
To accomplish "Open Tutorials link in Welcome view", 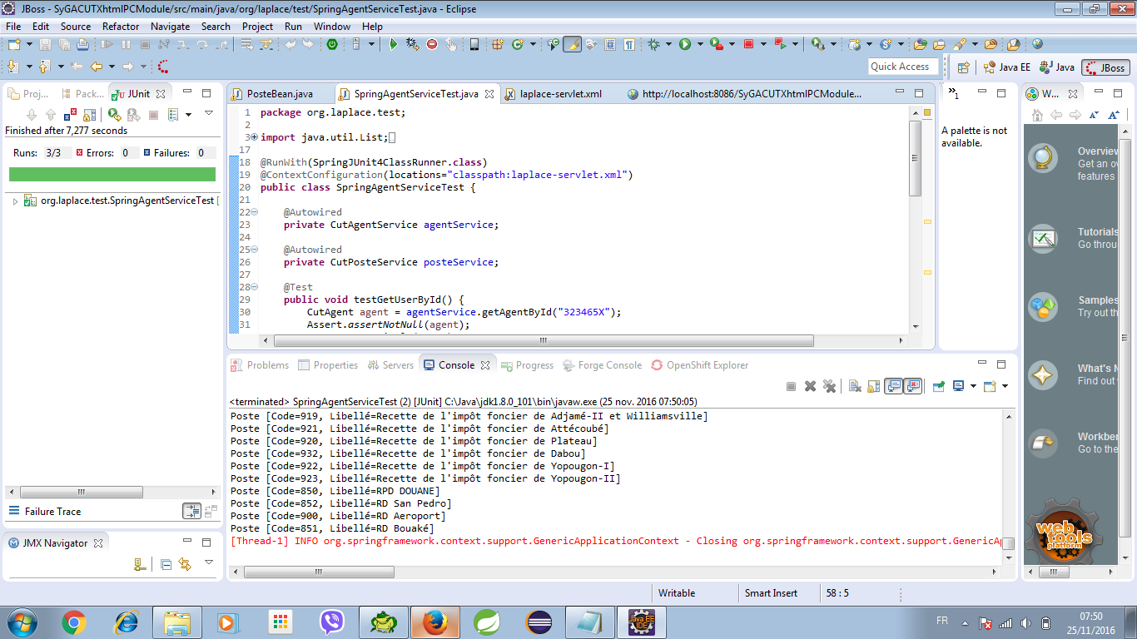I will click(1098, 232).
